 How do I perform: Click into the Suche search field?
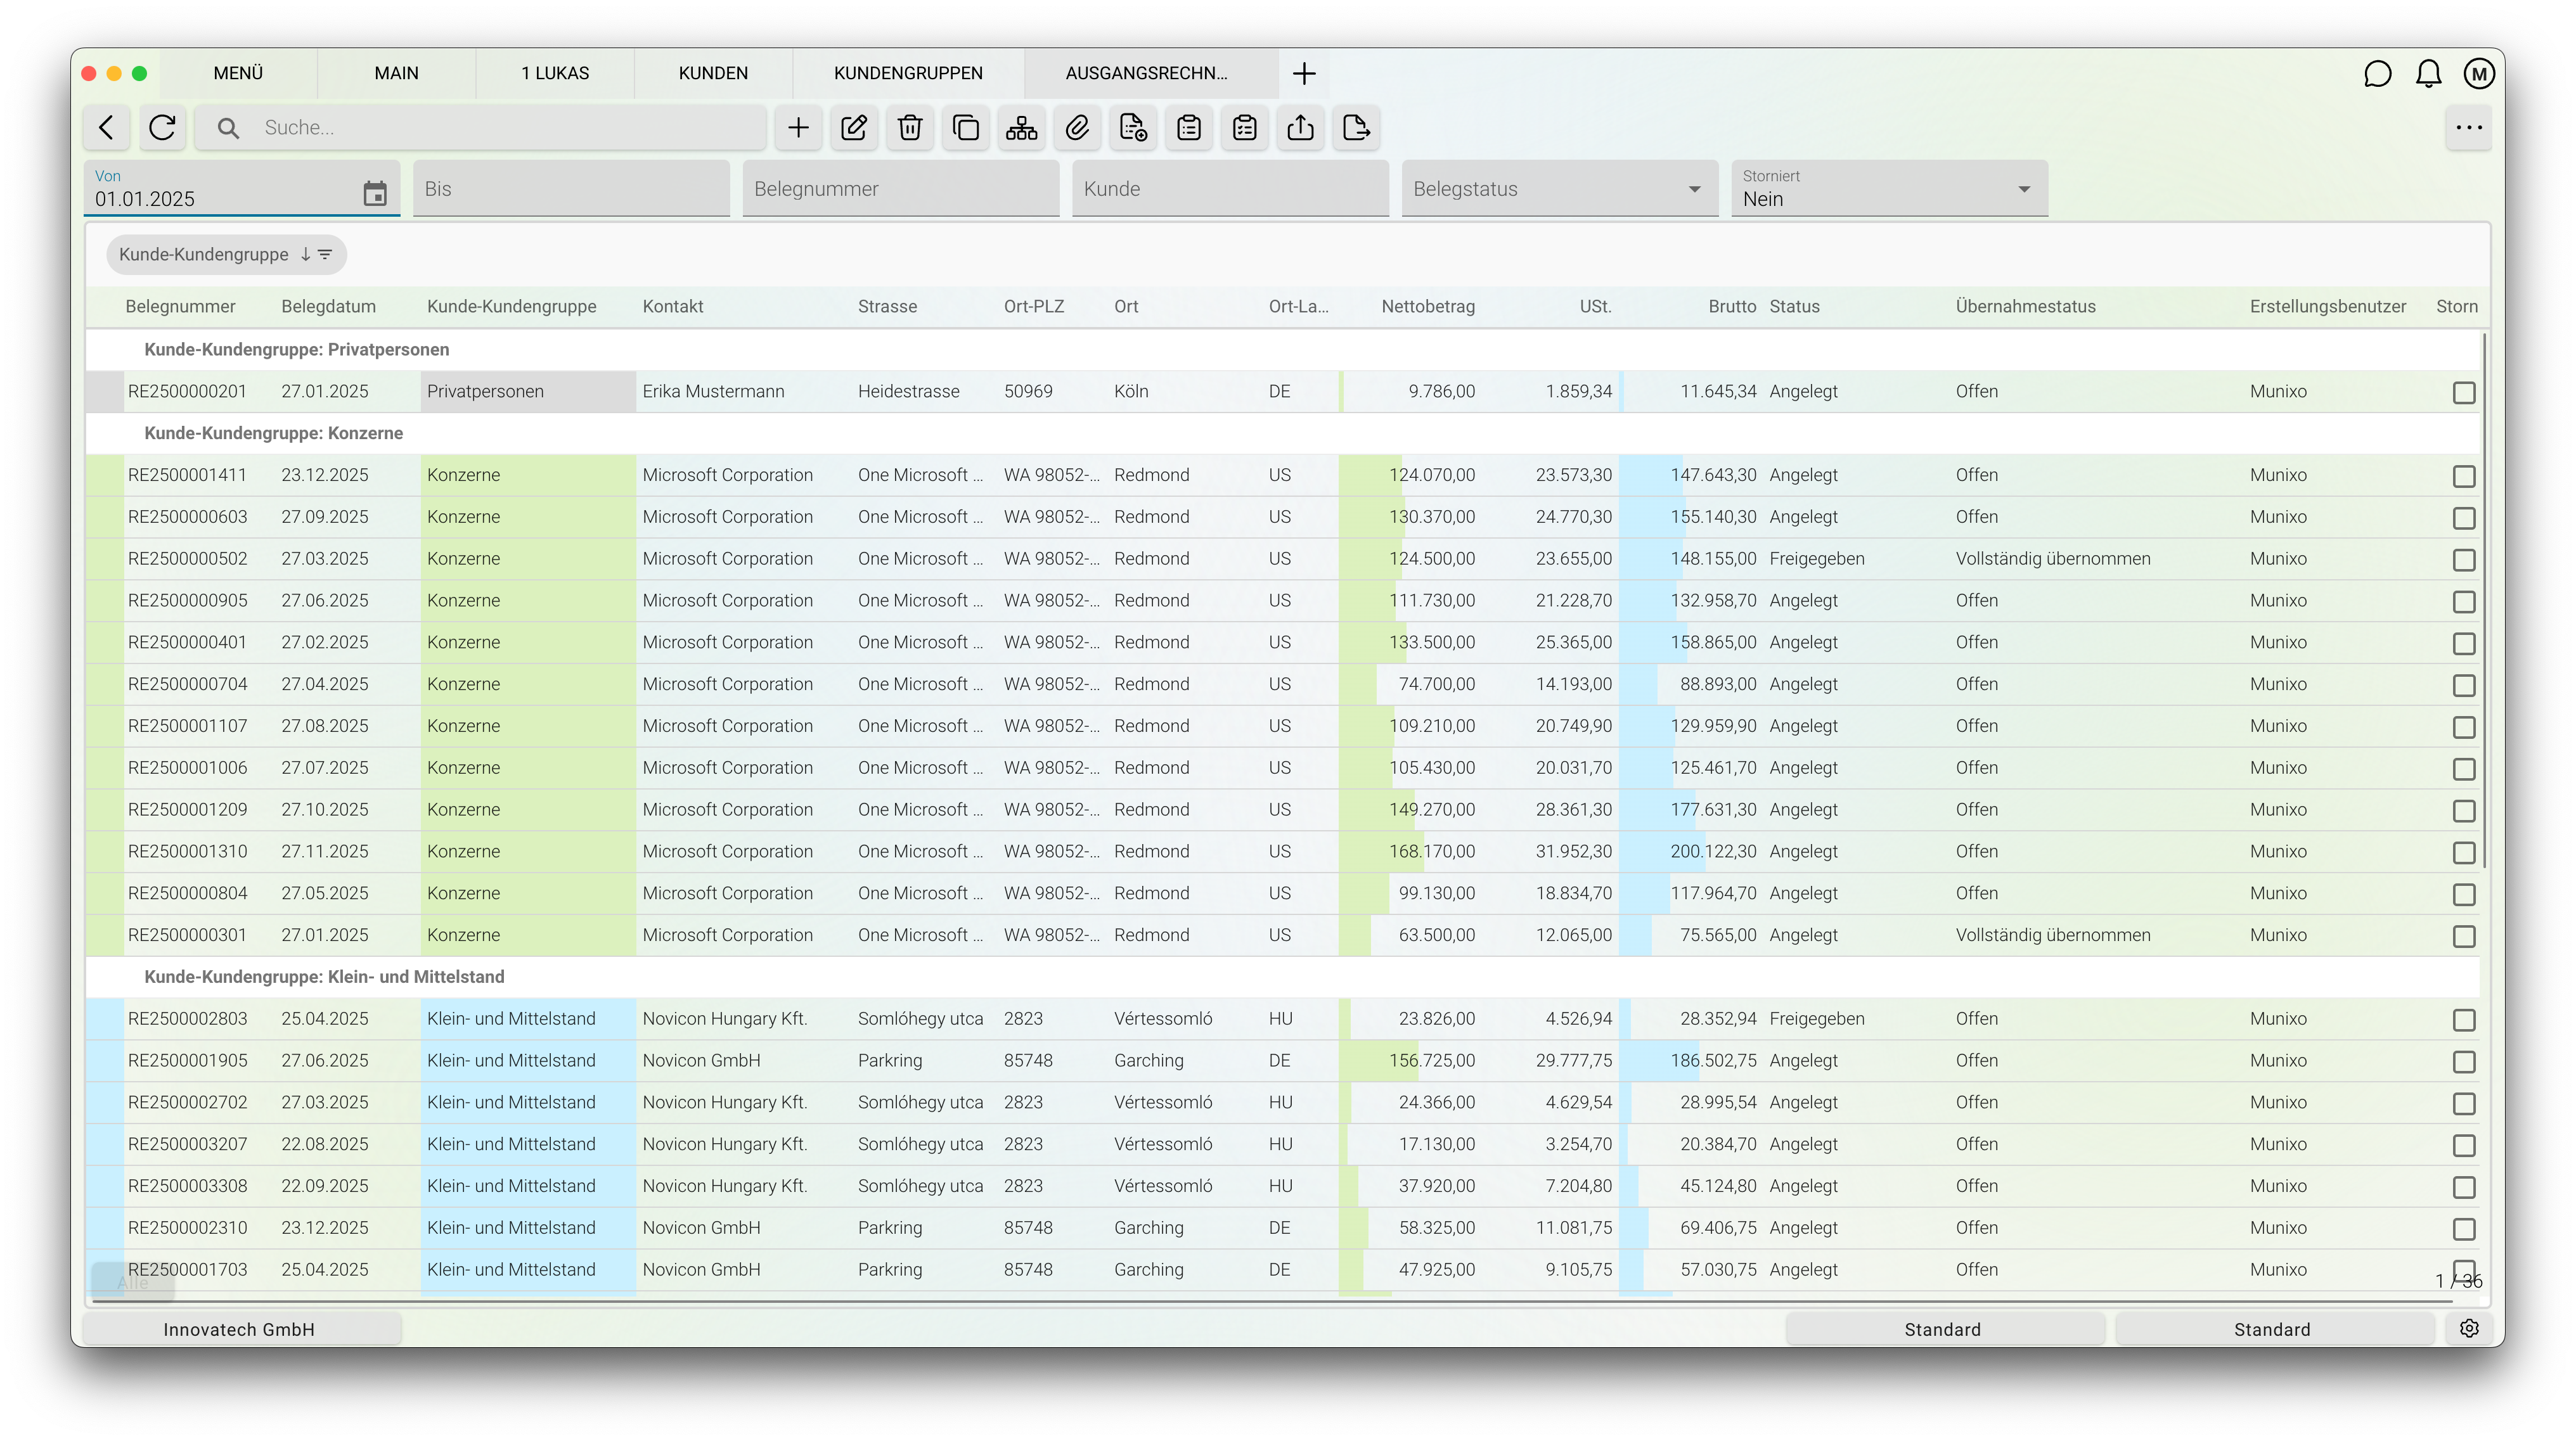(x=500, y=128)
